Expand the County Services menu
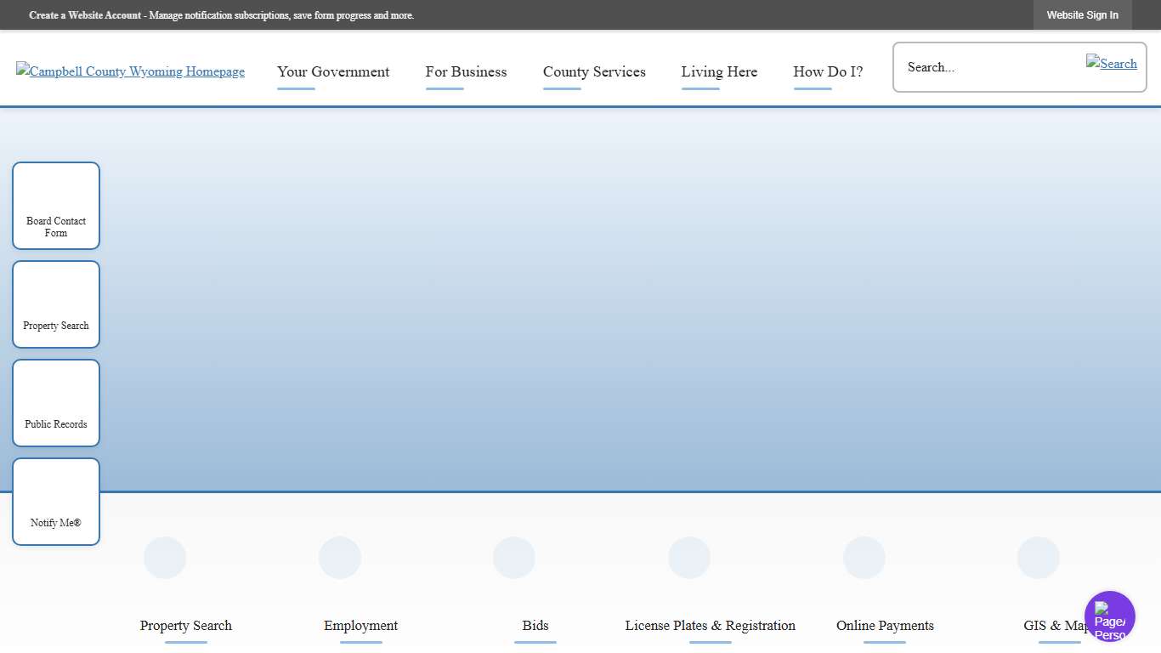1161x653 pixels. [x=594, y=72]
